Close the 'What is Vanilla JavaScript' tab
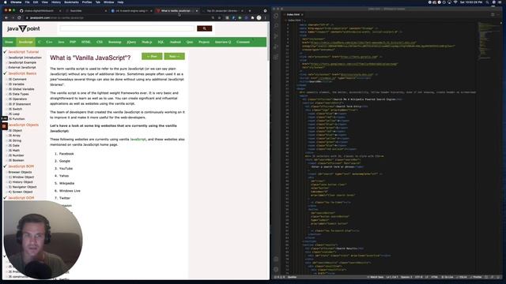The height and width of the screenshot is (284, 506). point(197,10)
